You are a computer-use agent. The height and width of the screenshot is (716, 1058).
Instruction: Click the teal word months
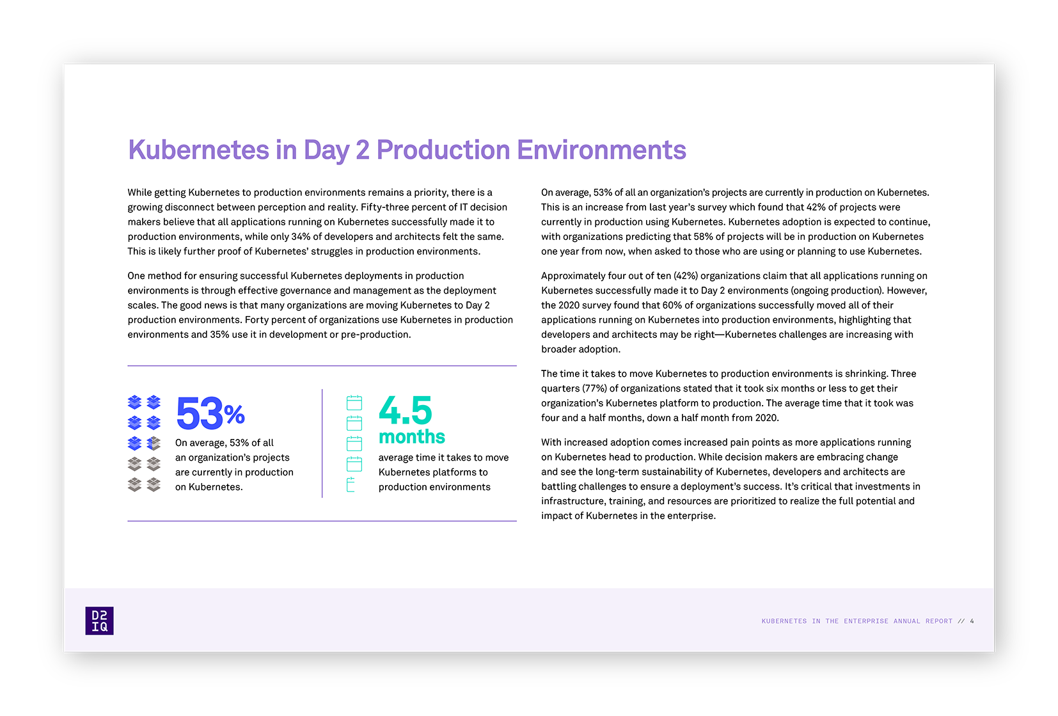[411, 436]
